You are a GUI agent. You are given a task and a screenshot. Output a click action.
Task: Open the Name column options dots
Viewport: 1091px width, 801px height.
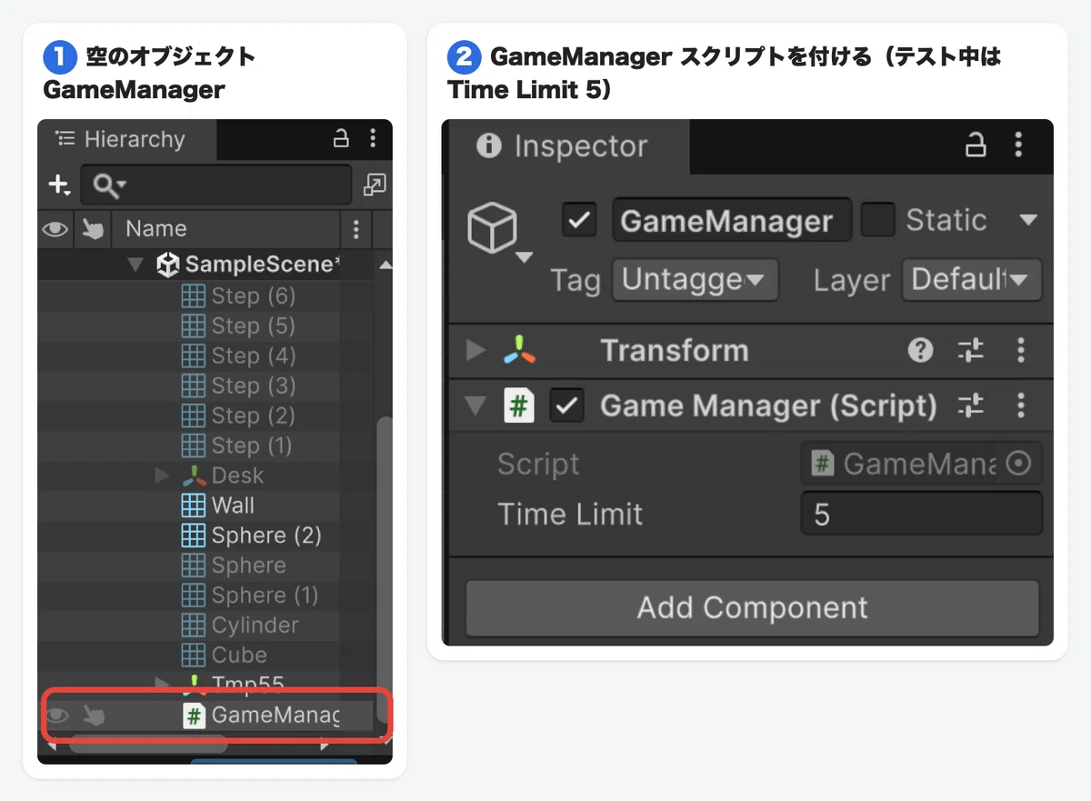pos(355,229)
